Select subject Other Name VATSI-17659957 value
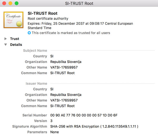 64,67
